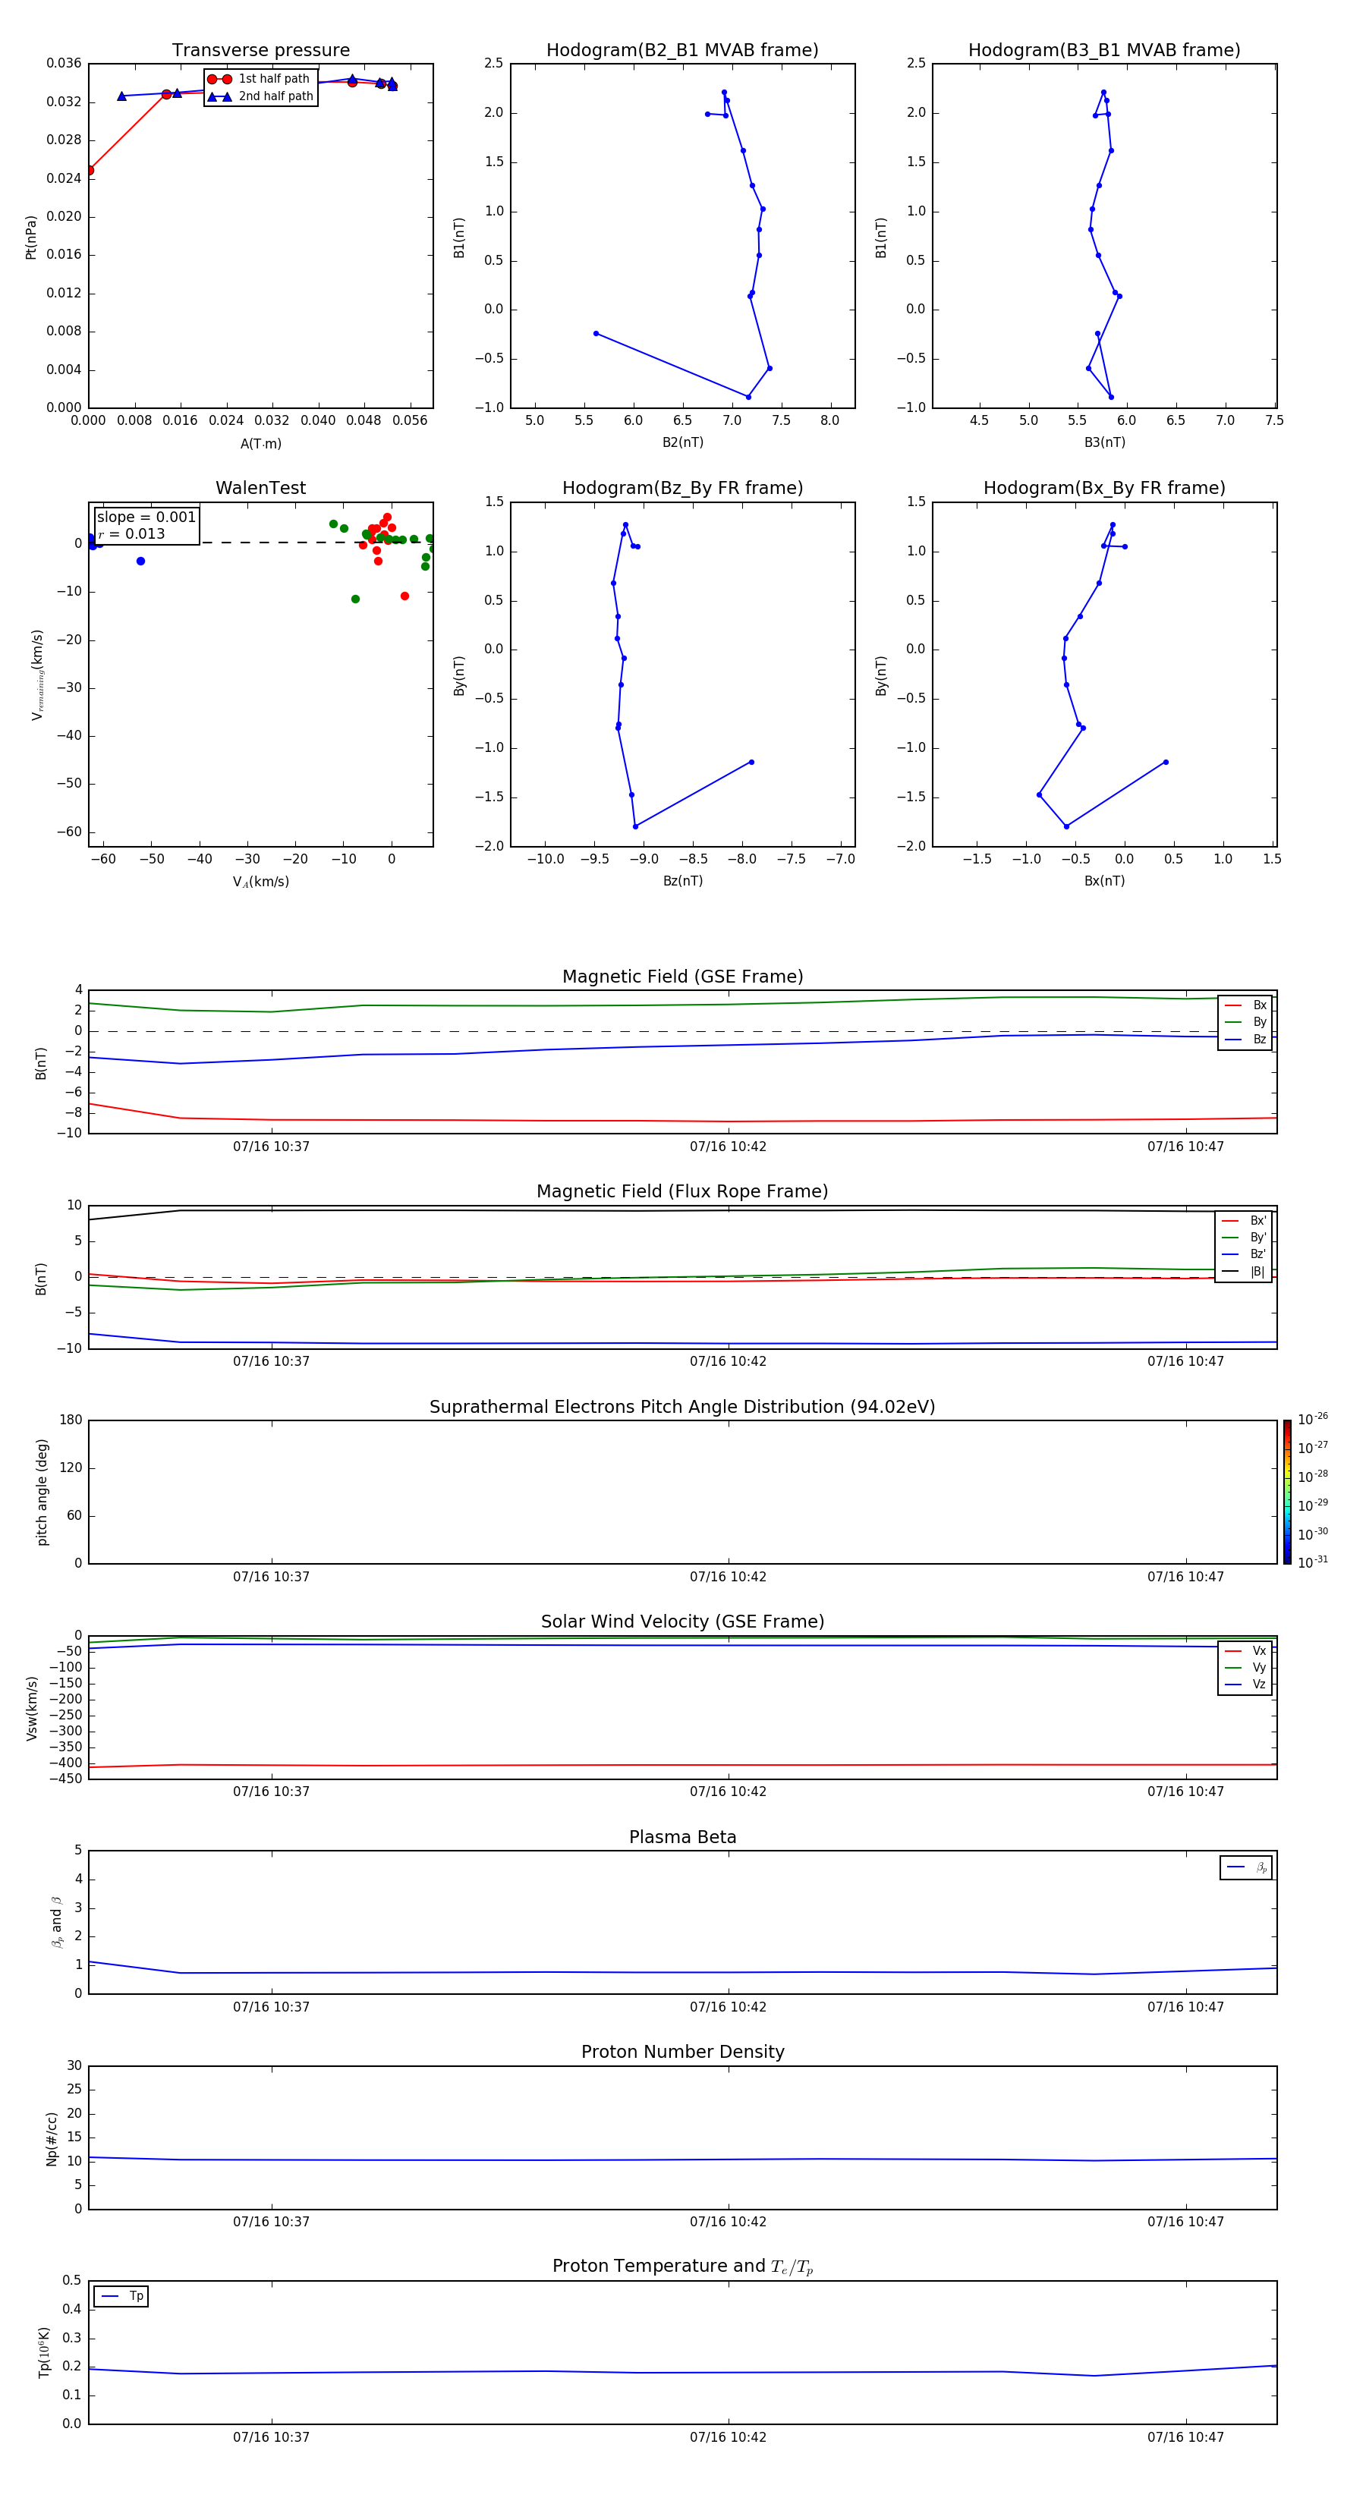The image size is (1366, 2504).
Task: Click the 'Vsw(km/s)' axis label
Action: pyautogui.click(x=31, y=1708)
